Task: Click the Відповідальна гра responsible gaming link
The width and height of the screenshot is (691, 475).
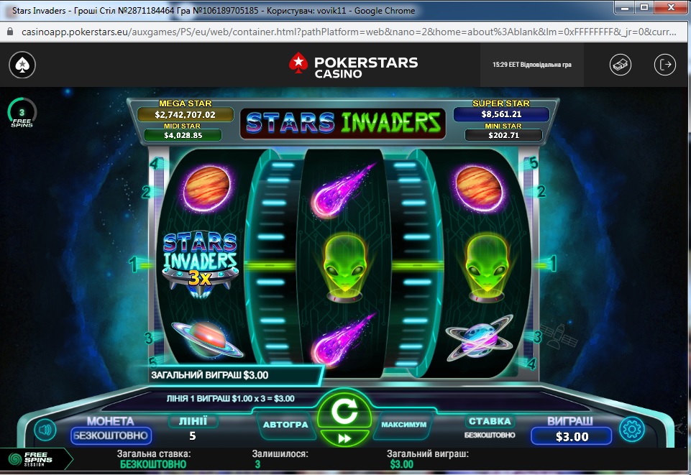Action: coord(546,65)
